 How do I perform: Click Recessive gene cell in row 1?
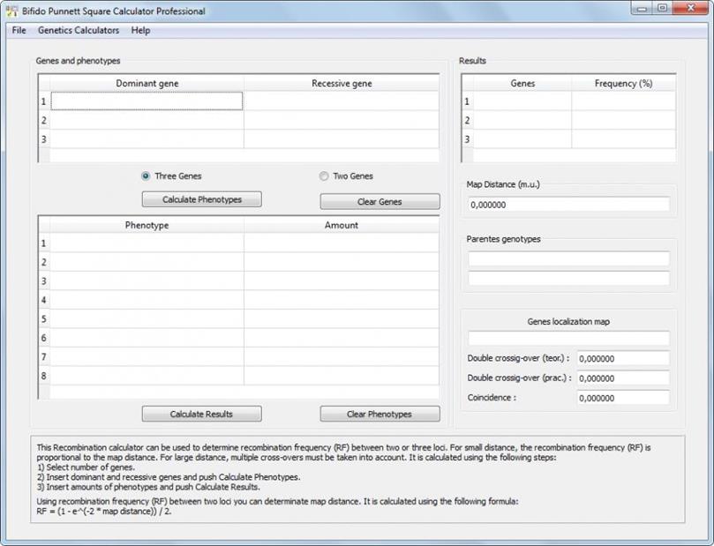tap(342, 101)
